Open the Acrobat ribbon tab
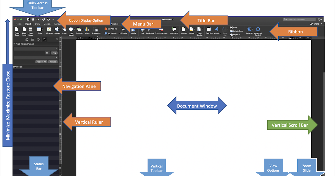This screenshot has height=176, width=335. click(x=114, y=24)
